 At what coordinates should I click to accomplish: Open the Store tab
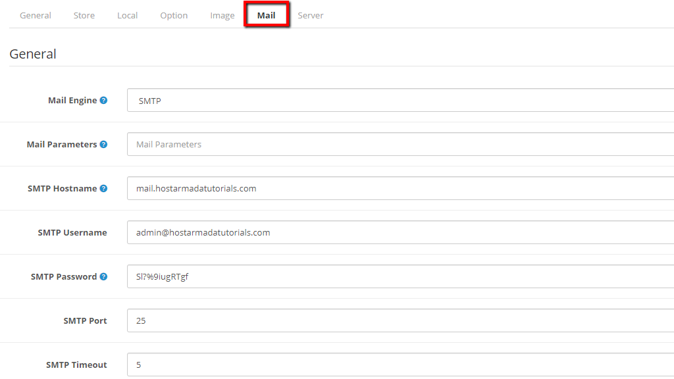point(84,15)
